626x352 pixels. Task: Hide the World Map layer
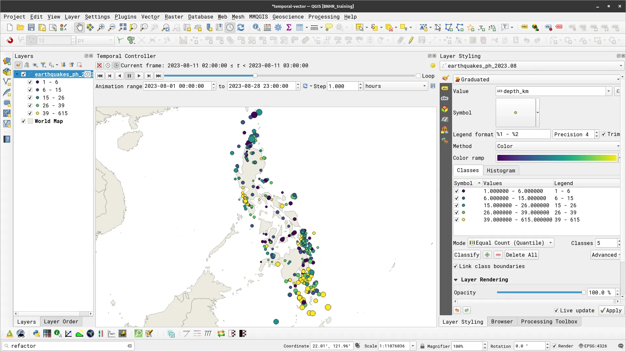coord(23,121)
